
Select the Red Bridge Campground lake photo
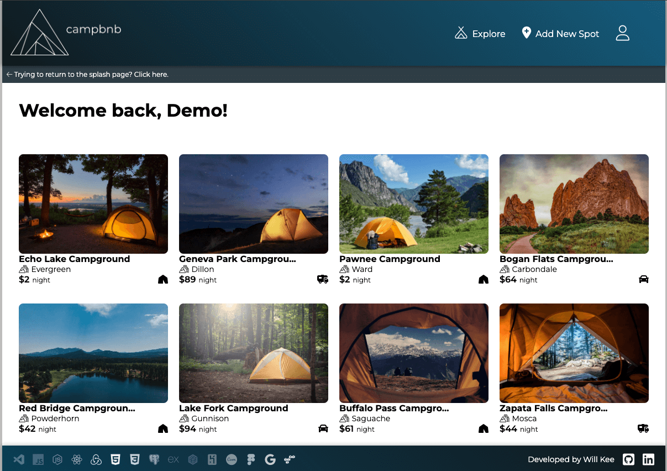pos(93,353)
